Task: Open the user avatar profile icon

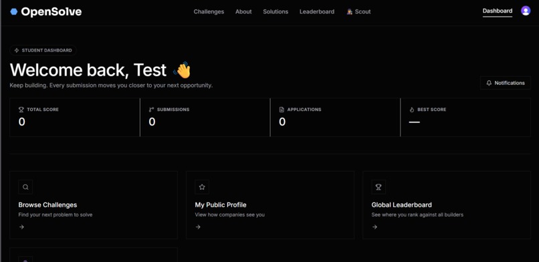Action: (x=526, y=11)
